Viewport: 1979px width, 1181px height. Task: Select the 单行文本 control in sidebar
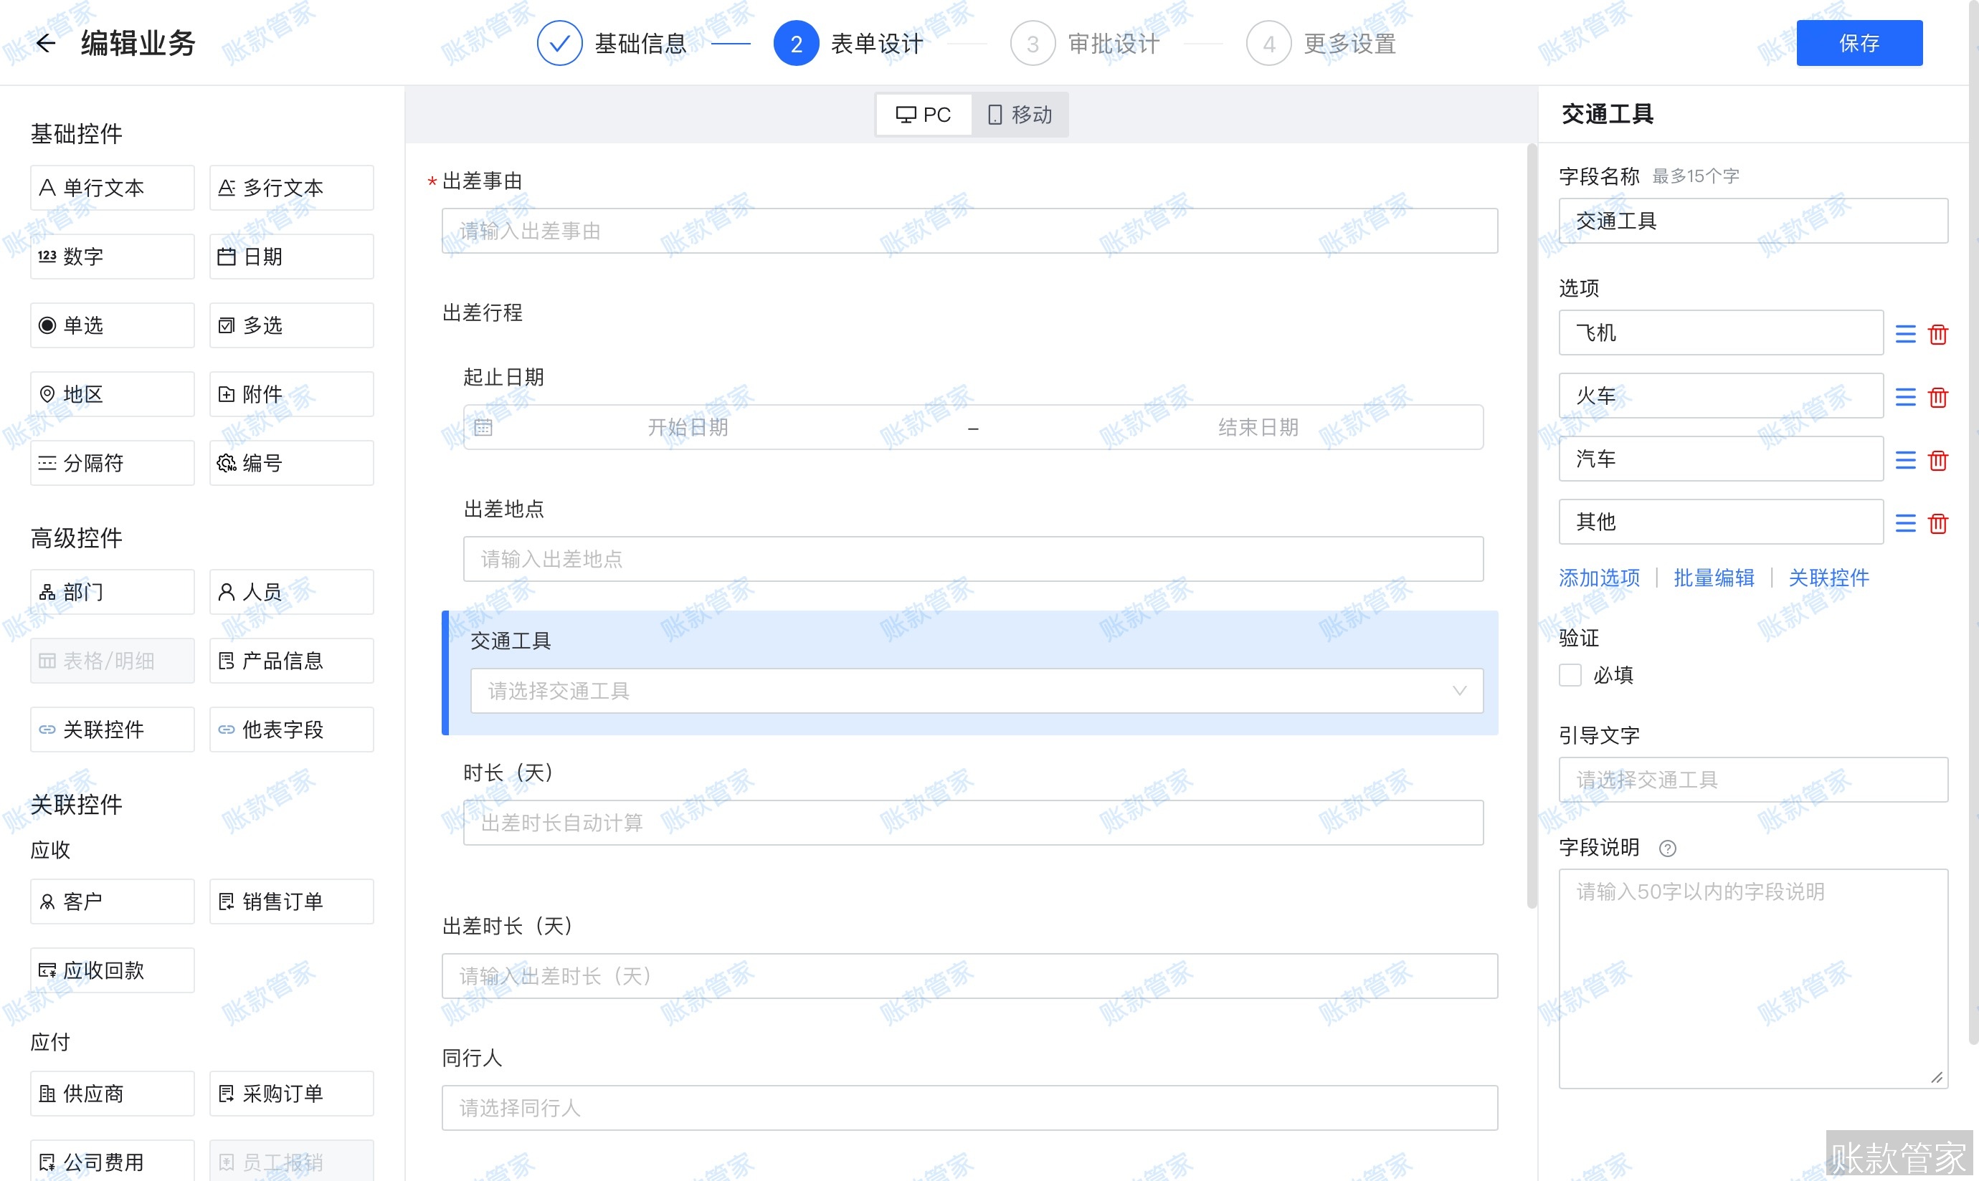point(111,187)
